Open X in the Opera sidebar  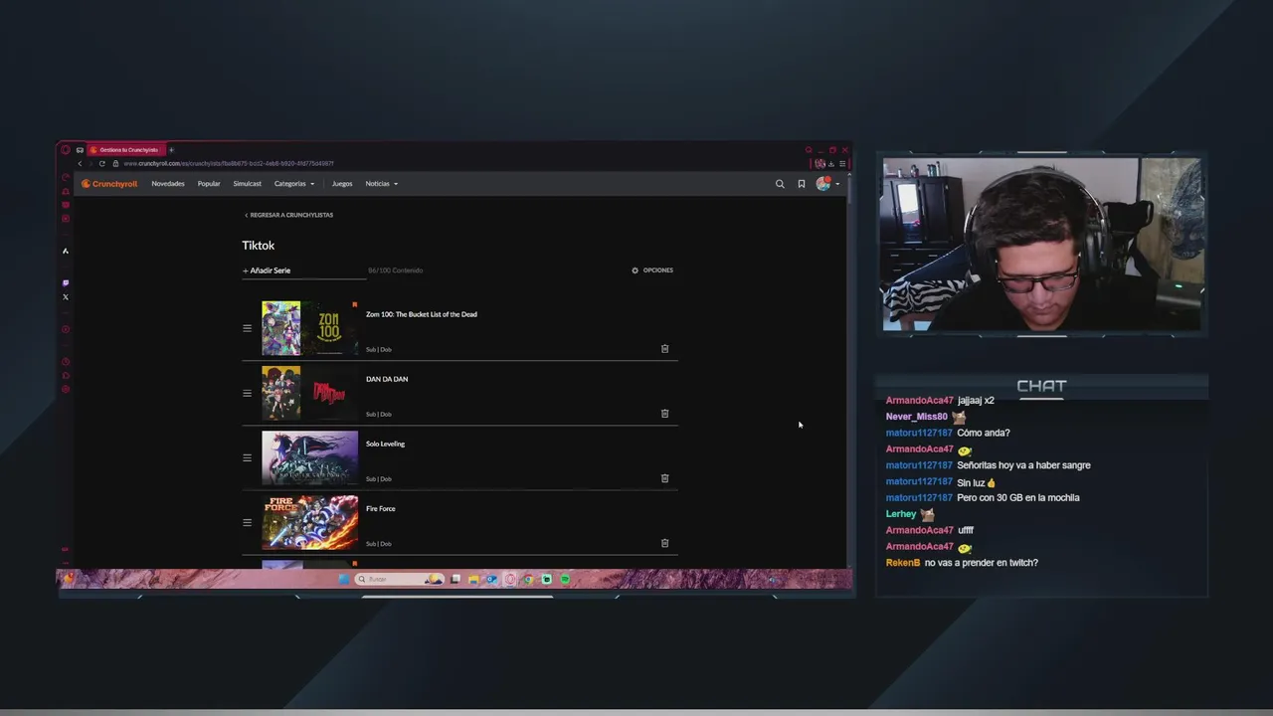66,297
